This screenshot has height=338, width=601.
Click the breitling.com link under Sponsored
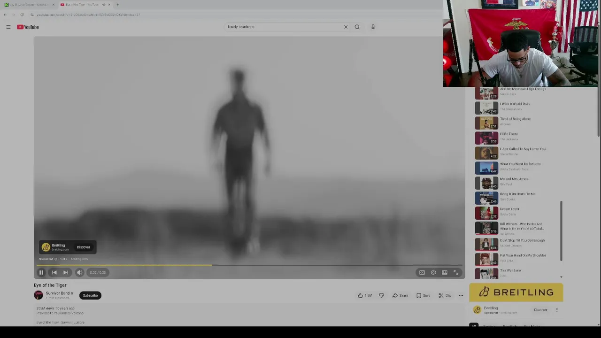pyautogui.click(x=79, y=259)
